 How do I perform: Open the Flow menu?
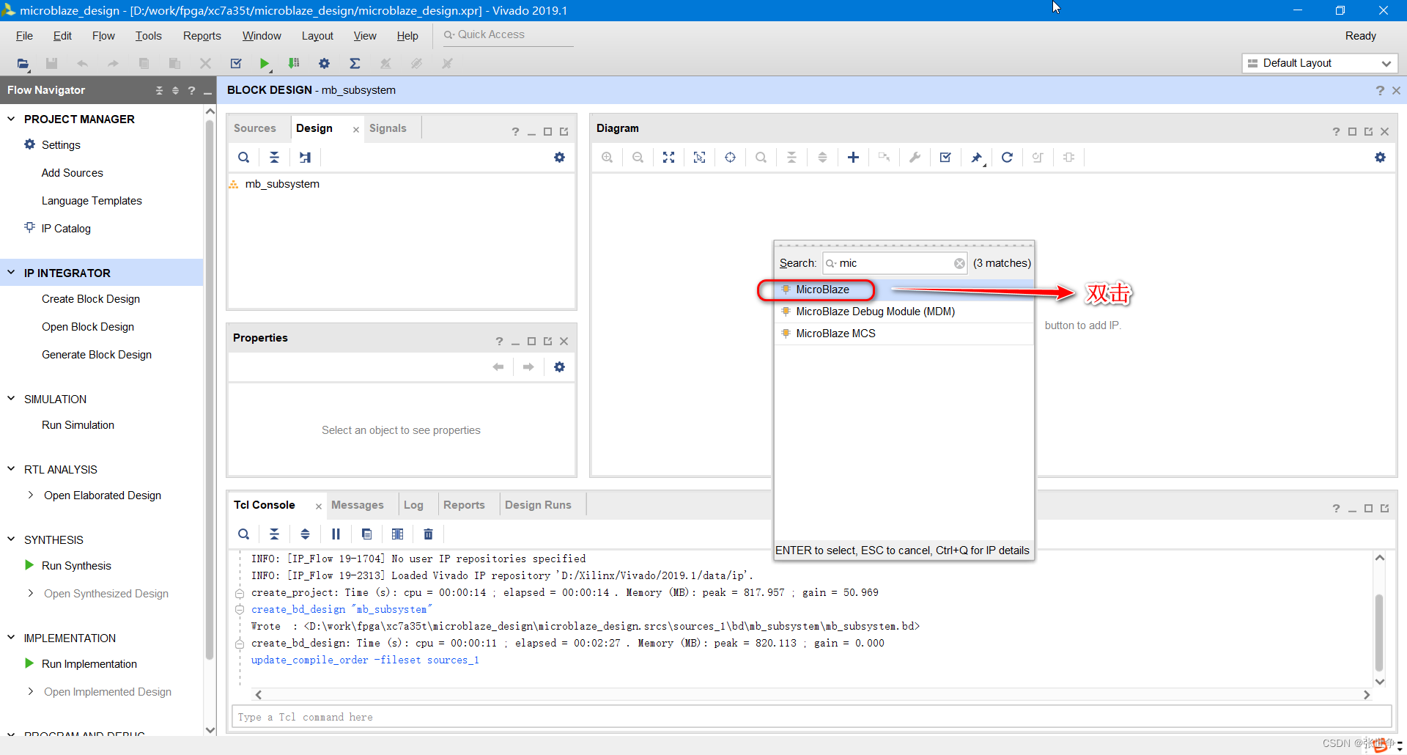coord(103,36)
